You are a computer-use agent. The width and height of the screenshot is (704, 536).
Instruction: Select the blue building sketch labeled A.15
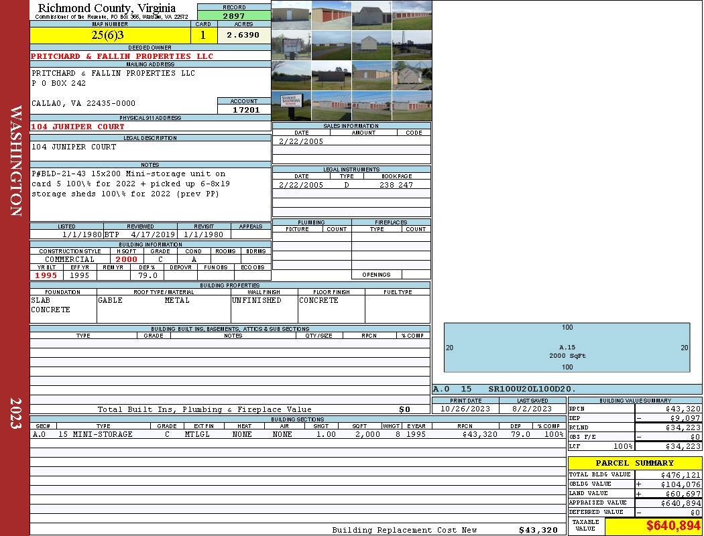coord(567,348)
